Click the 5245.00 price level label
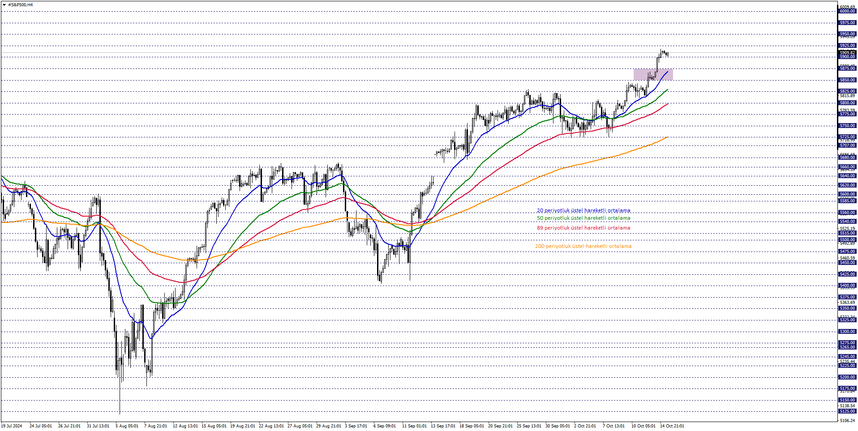Viewport: 858px width, 431px height. [847, 357]
